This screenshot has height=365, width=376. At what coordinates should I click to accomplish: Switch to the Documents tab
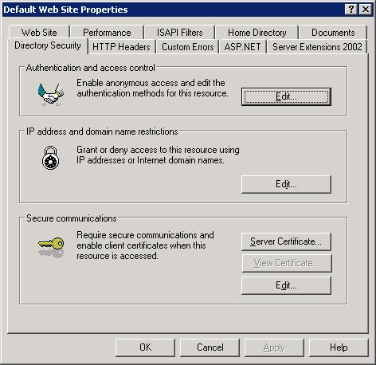[x=333, y=33]
